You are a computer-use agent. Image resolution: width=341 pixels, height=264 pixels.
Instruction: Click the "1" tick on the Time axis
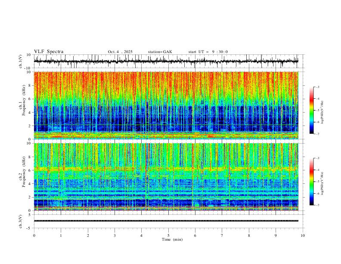coord(61,236)
